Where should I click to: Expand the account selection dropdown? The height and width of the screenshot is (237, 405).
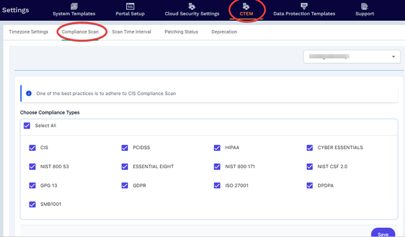[352, 57]
